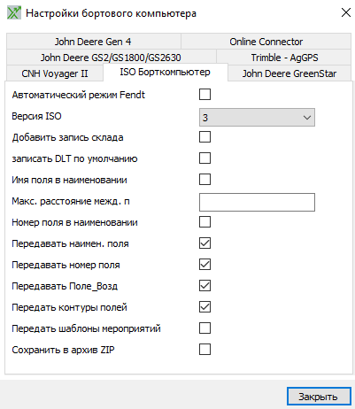Uncheck Передавать наимен. поля
This screenshot has height=409, width=355.
205,243
